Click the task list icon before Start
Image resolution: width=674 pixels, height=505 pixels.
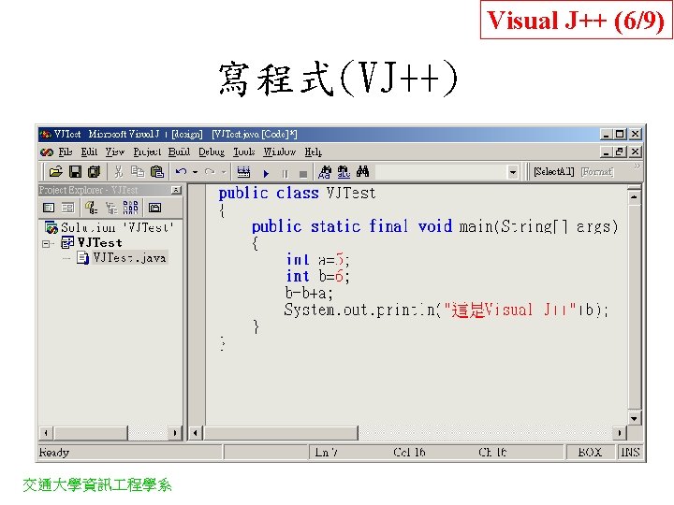click(x=243, y=172)
